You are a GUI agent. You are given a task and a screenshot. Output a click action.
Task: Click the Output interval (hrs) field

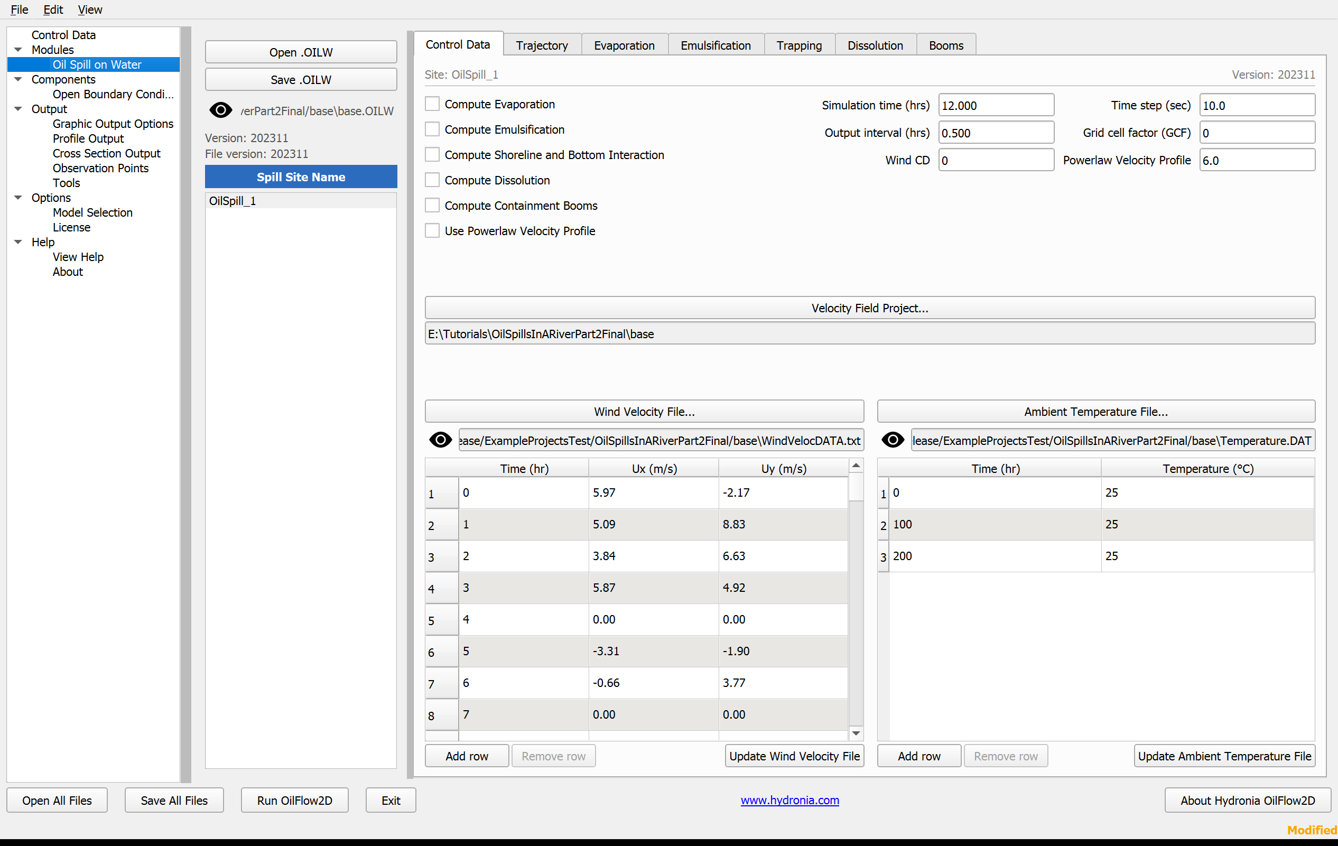(996, 133)
